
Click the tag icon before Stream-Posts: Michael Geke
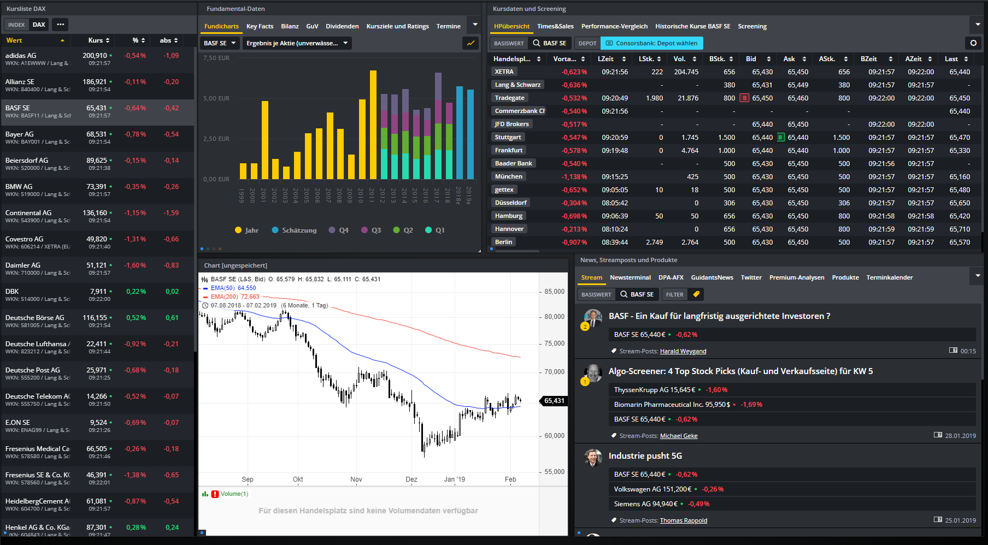tap(614, 436)
